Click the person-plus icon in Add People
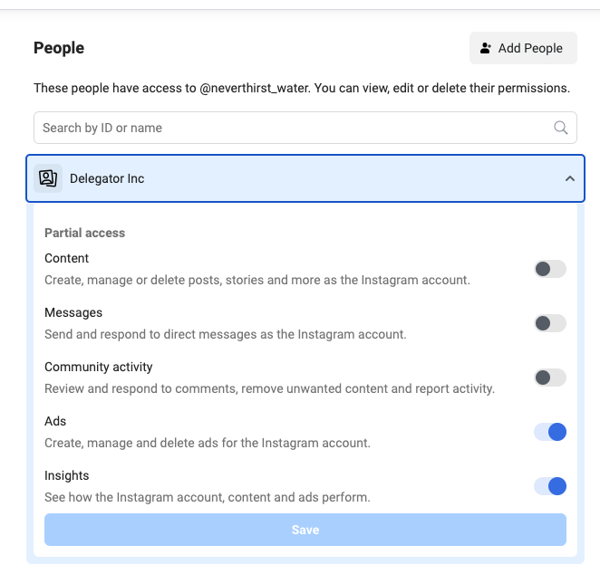Image resolution: width=600 pixels, height=574 pixels. click(486, 48)
